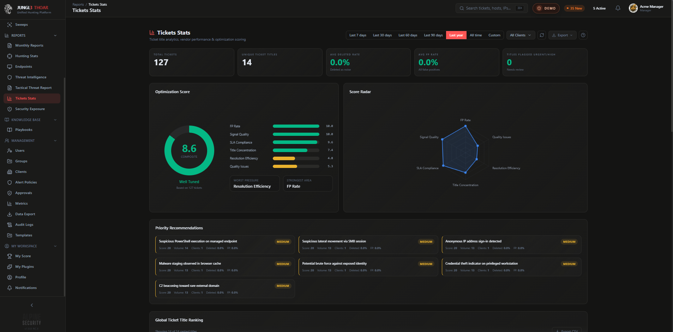This screenshot has width=673, height=332.
Task: Select the Last year range
Action: click(x=456, y=35)
